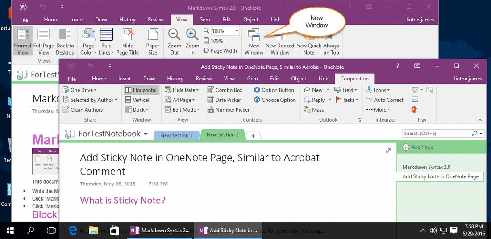
Task: Click Auto Correct
Action: tap(385, 100)
